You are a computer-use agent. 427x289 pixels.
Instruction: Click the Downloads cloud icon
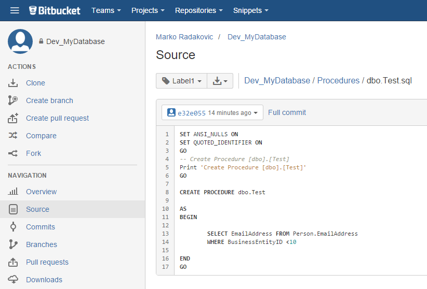[14, 280]
